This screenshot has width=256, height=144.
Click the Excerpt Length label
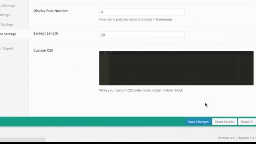click(46, 33)
